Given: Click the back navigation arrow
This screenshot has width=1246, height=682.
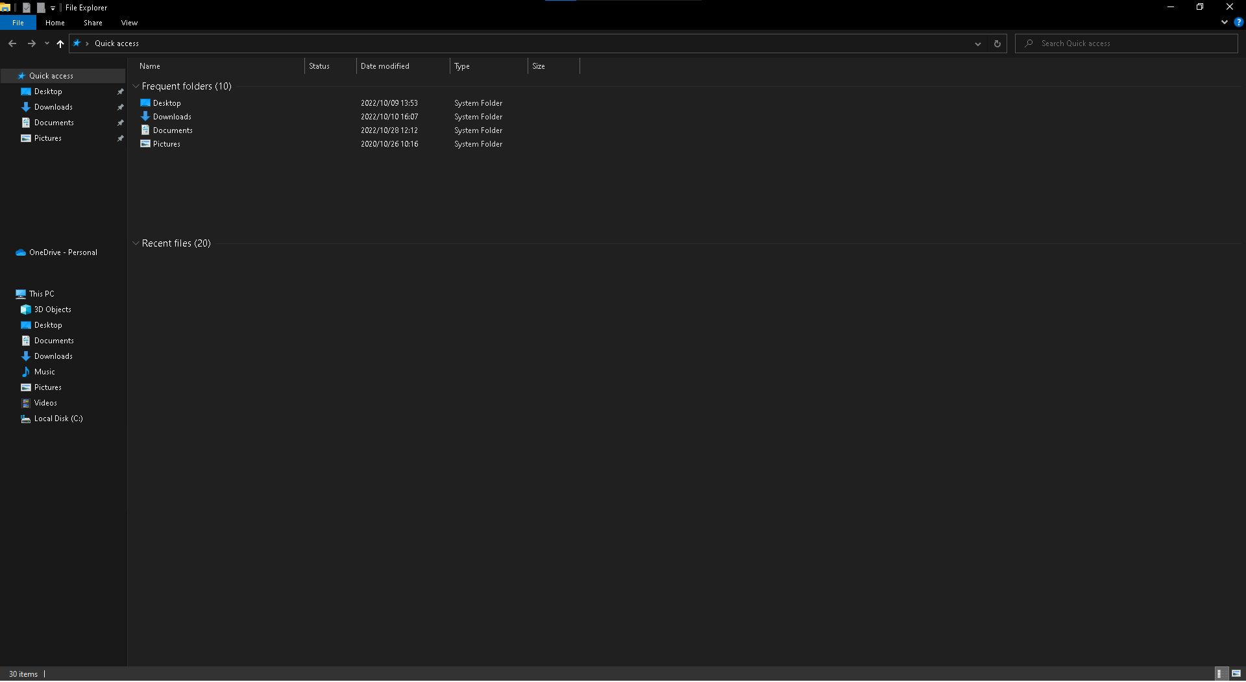Looking at the screenshot, I should 12,43.
